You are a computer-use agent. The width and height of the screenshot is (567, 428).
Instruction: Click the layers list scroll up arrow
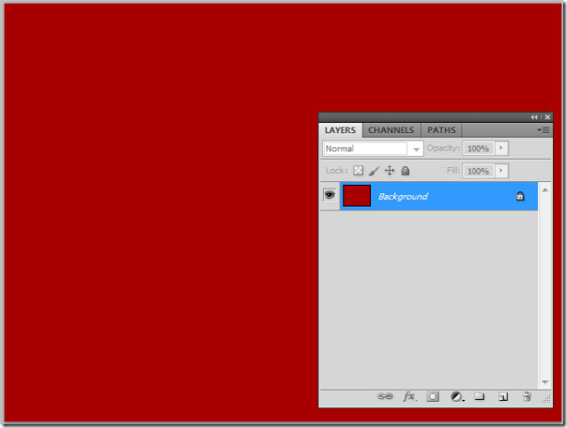click(x=545, y=191)
